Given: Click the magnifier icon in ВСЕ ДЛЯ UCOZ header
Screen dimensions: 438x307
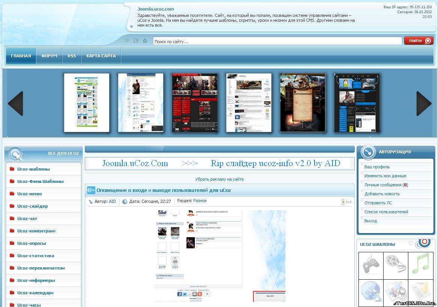Looking at the screenshot, I should pyautogui.click(x=16, y=154).
